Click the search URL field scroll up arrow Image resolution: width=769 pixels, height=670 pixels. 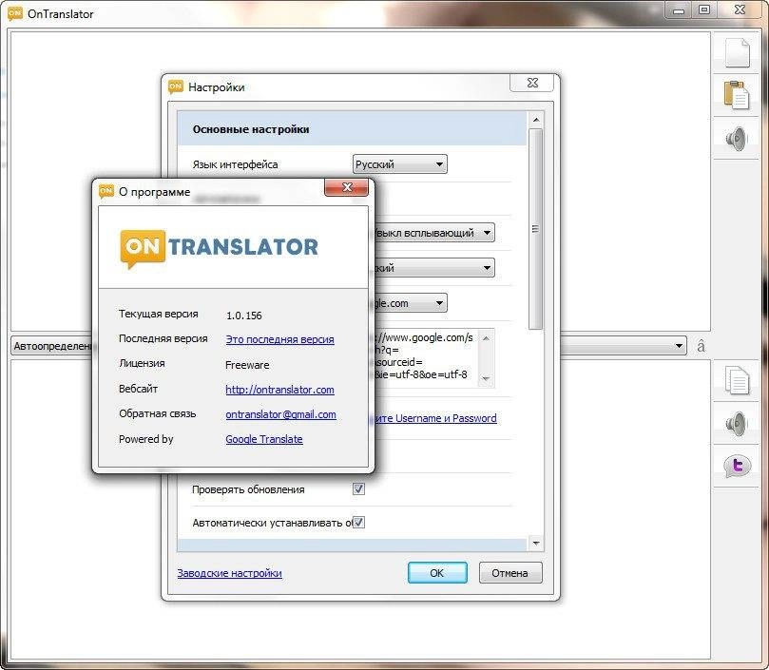click(x=486, y=338)
